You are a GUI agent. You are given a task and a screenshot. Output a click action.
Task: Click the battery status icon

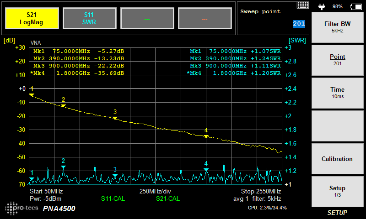(355, 6)
